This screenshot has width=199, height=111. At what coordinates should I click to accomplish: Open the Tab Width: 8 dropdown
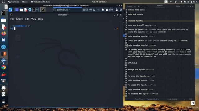153,99
